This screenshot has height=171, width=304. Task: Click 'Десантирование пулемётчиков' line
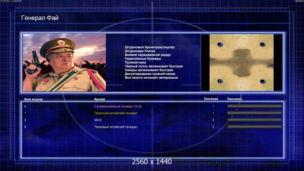click(x=150, y=74)
